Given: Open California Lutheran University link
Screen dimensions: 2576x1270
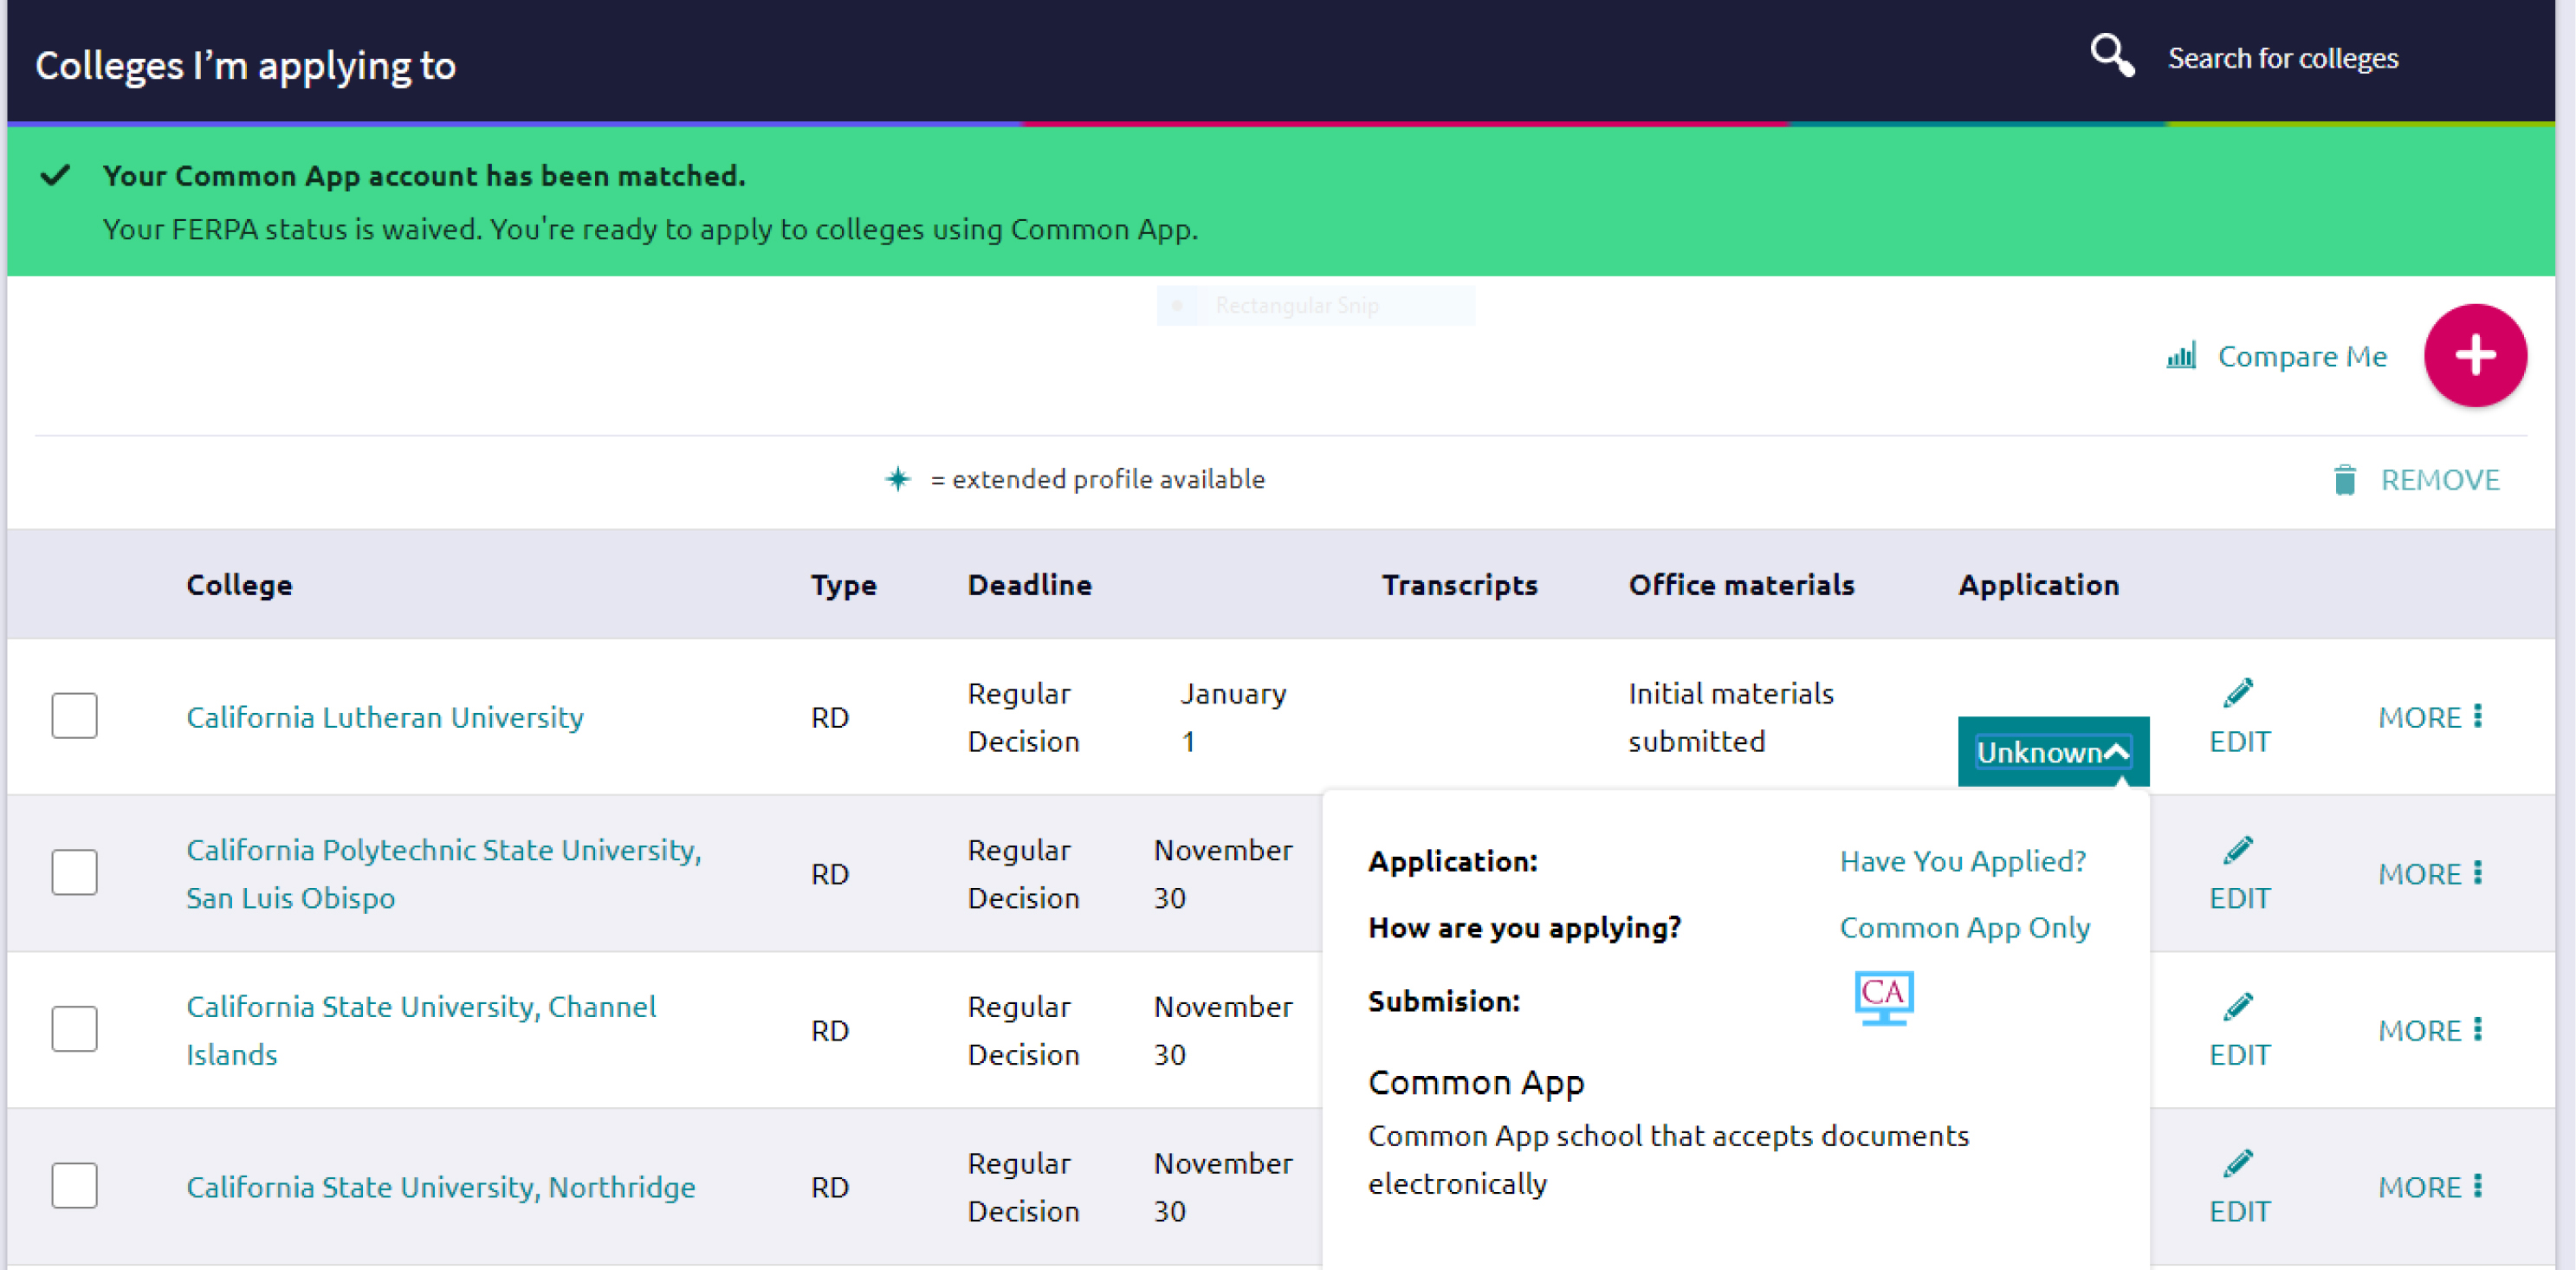Looking at the screenshot, I should [x=385, y=717].
